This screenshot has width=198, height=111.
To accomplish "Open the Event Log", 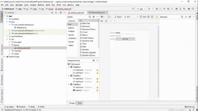I will click(x=189, y=107).
